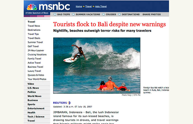193x124 pixels.
Task: Open the 24-Hour Layover section
Action: (x=36, y=50)
